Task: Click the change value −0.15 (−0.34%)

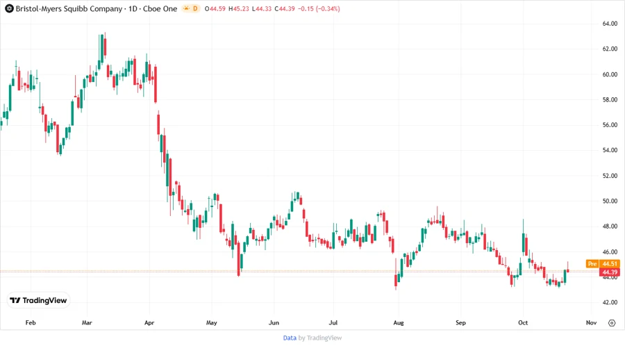Action: click(x=319, y=9)
